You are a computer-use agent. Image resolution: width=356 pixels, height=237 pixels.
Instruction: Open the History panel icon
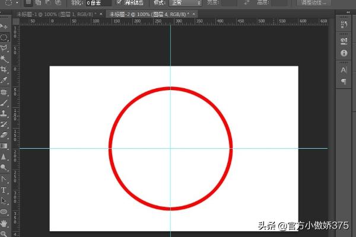pyautogui.click(x=344, y=24)
